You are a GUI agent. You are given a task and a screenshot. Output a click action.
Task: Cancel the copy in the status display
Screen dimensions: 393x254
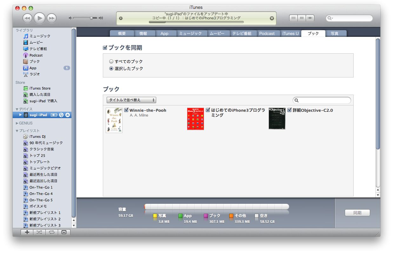[x=272, y=18]
